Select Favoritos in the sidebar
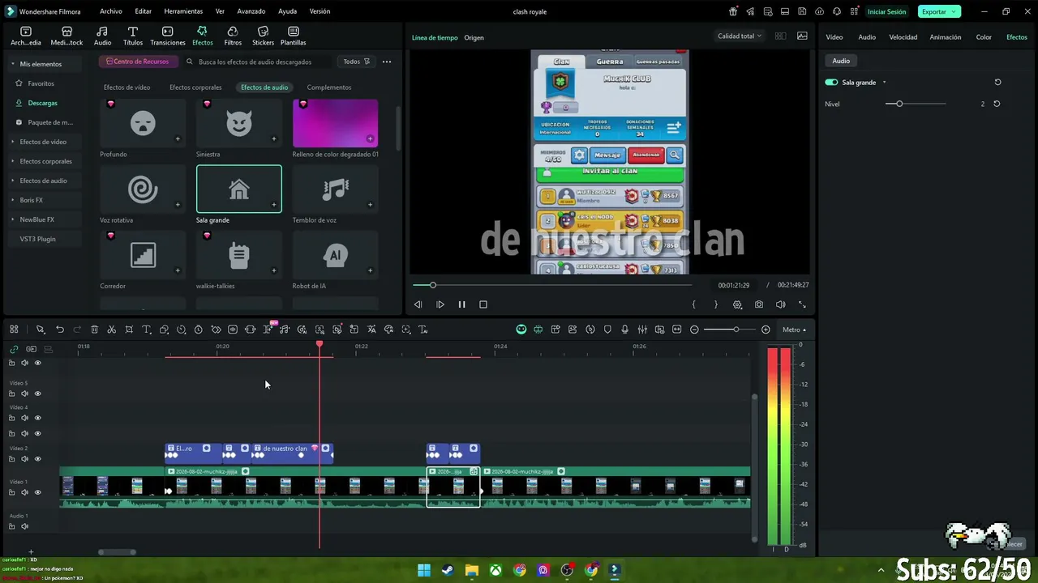 click(x=41, y=83)
